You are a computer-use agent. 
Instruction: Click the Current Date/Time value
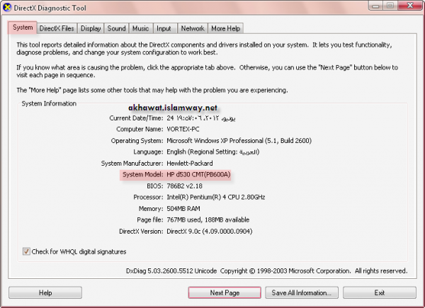click(x=201, y=118)
